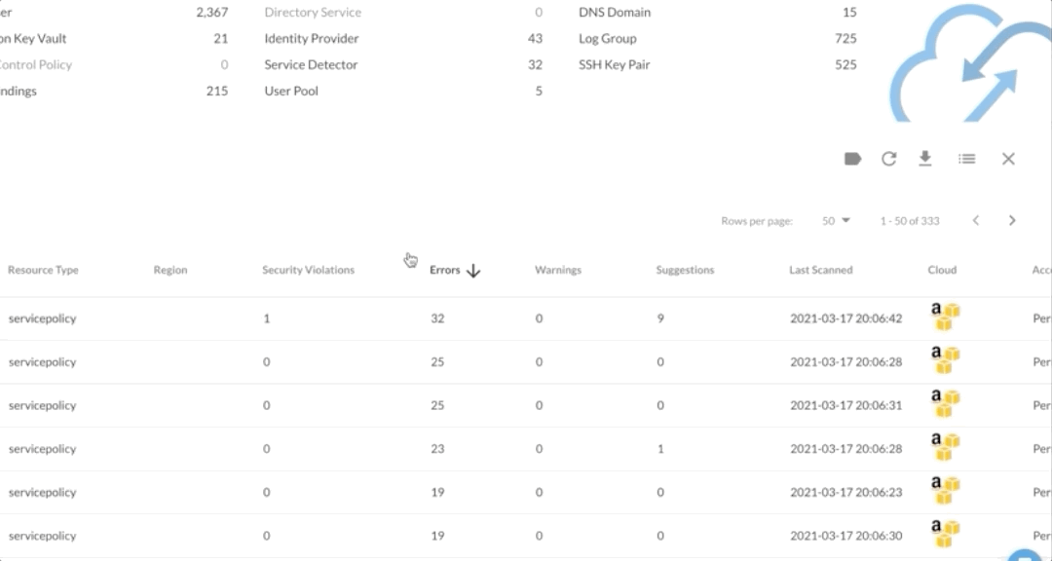Close the resource panel with X

pyautogui.click(x=1008, y=159)
